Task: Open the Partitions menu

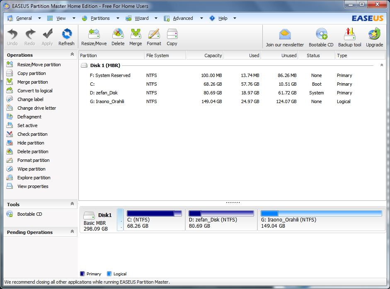Action: [100, 18]
